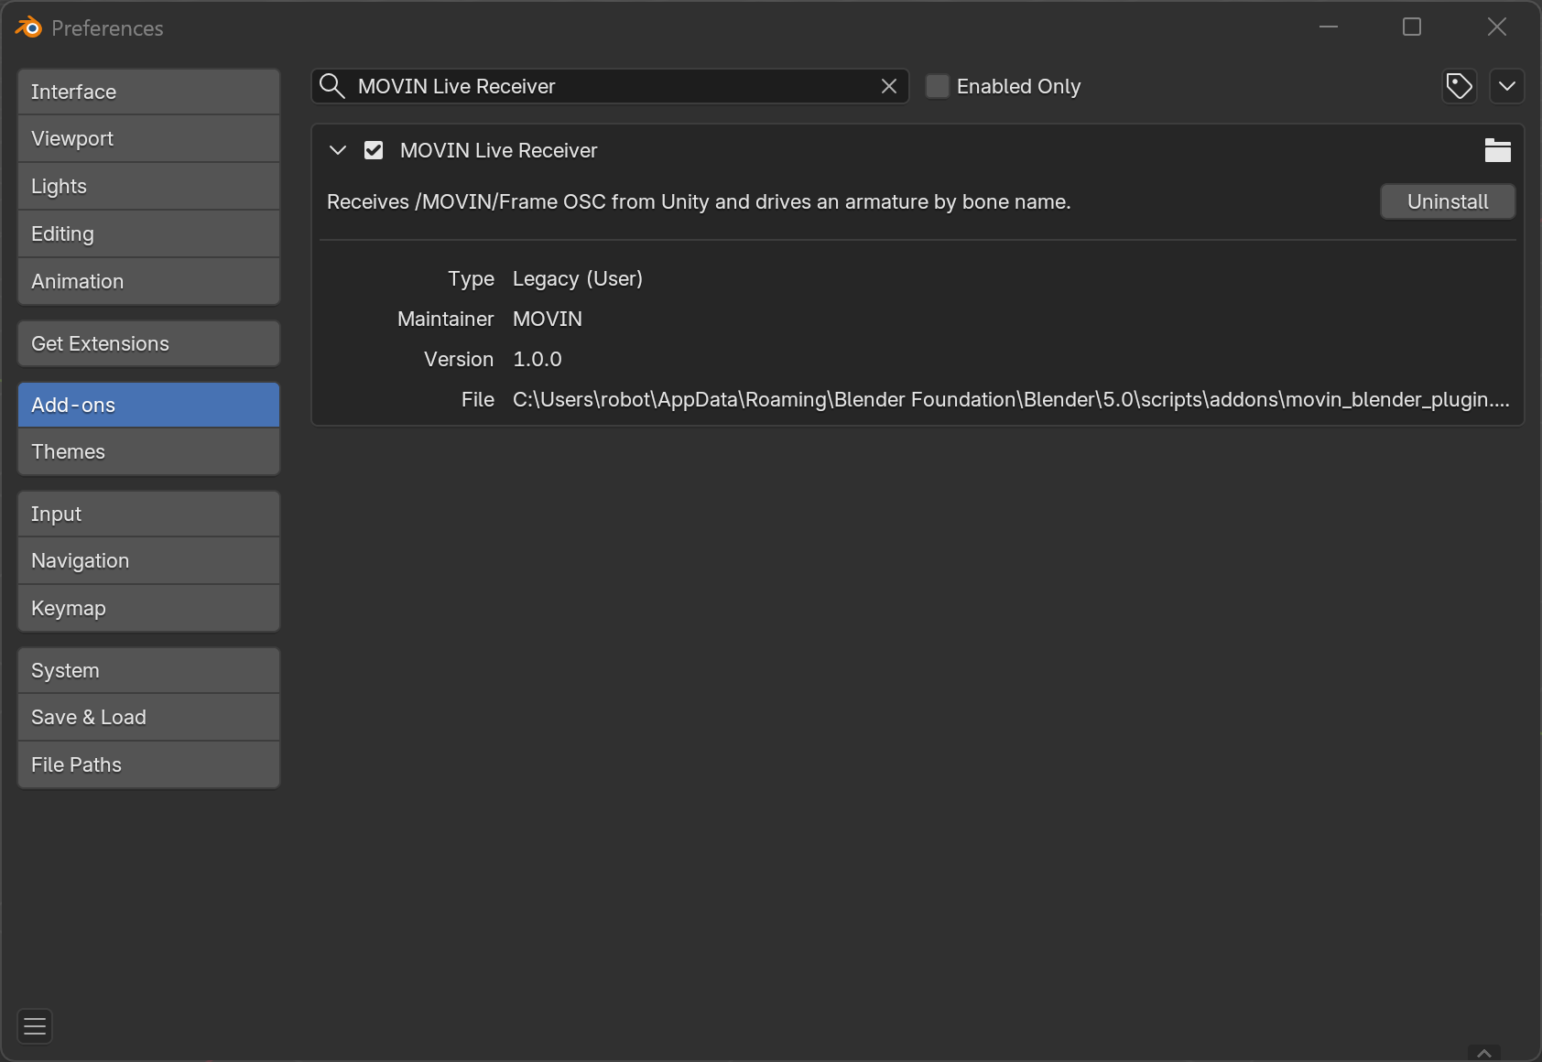Open the Themes section
This screenshot has width=1542, height=1062.
pyautogui.click(x=148, y=451)
